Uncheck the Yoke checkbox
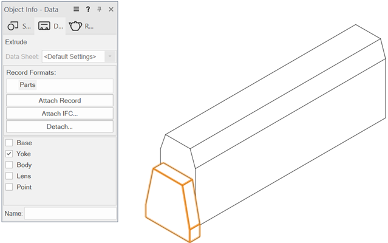 pos(9,154)
